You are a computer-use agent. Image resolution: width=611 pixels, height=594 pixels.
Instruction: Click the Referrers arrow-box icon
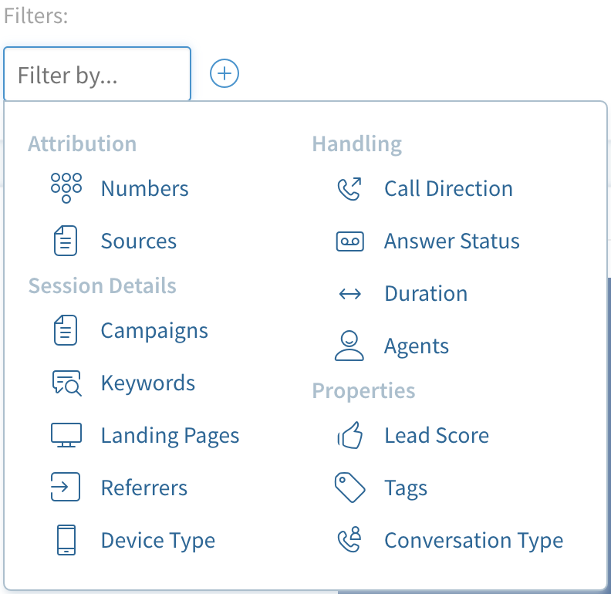point(66,487)
